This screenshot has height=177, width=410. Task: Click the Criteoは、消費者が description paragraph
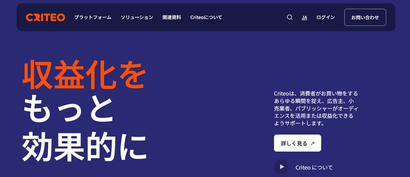click(316, 108)
